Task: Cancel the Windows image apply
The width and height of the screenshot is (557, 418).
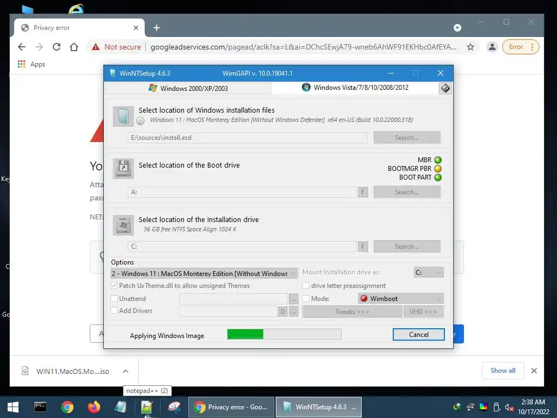Action: pos(418,335)
